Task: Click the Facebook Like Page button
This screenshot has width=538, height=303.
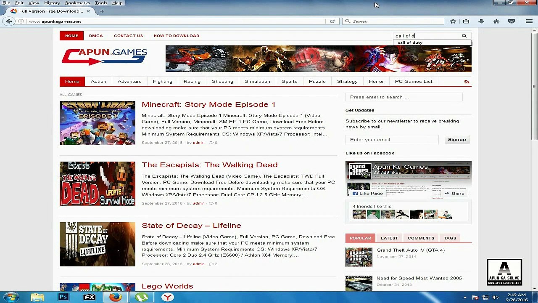Action: 367,194
